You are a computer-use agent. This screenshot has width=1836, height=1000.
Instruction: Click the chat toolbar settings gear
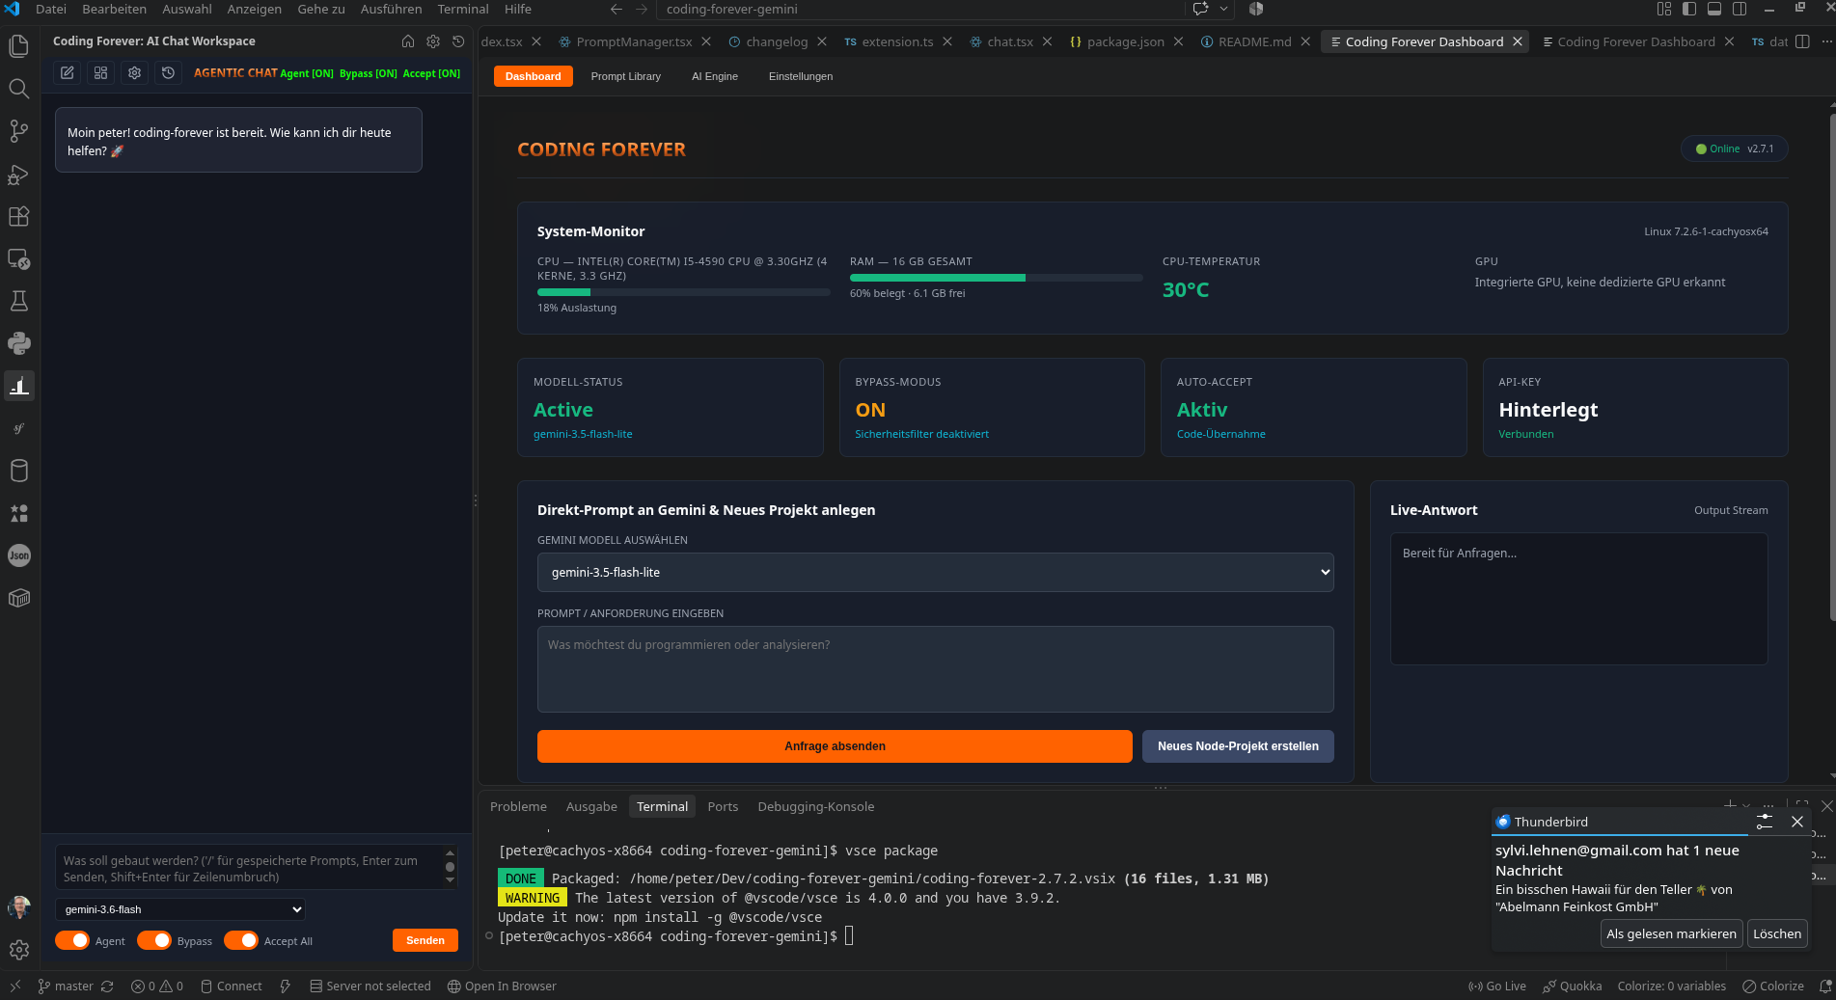[134, 73]
